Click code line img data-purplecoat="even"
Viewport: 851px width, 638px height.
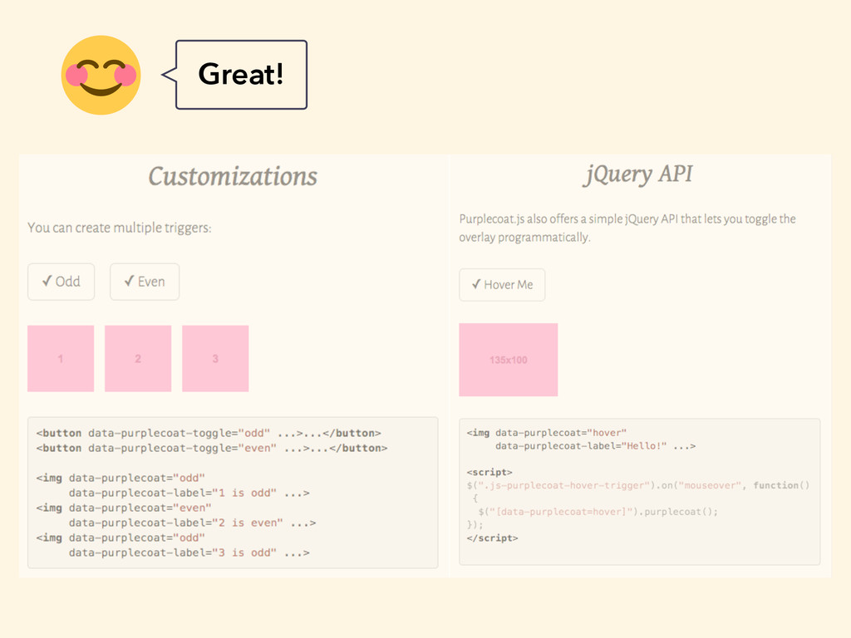coord(124,508)
